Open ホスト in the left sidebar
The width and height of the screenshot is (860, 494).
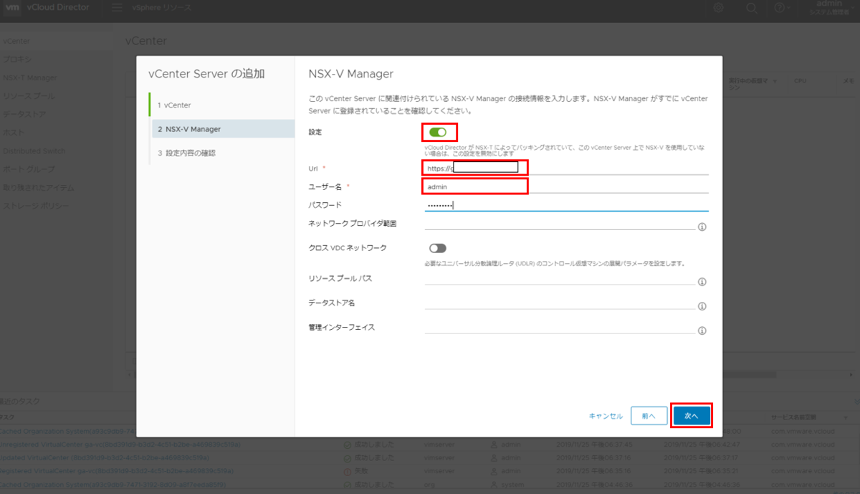pyautogui.click(x=14, y=133)
